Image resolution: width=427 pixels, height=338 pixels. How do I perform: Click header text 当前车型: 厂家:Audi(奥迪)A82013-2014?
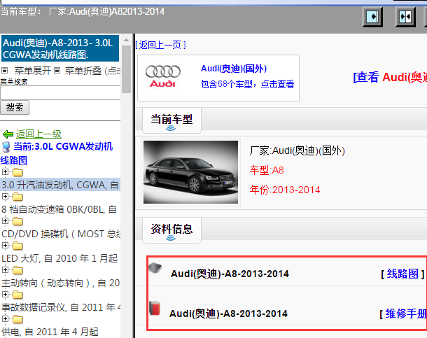pyautogui.click(x=83, y=12)
